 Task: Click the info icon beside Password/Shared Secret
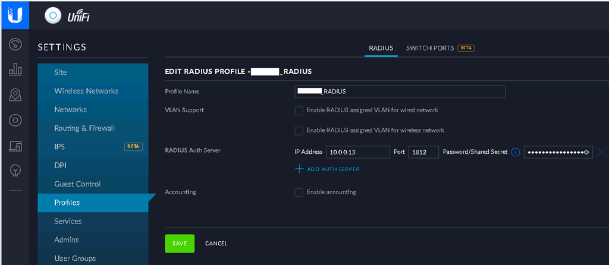pos(516,152)
